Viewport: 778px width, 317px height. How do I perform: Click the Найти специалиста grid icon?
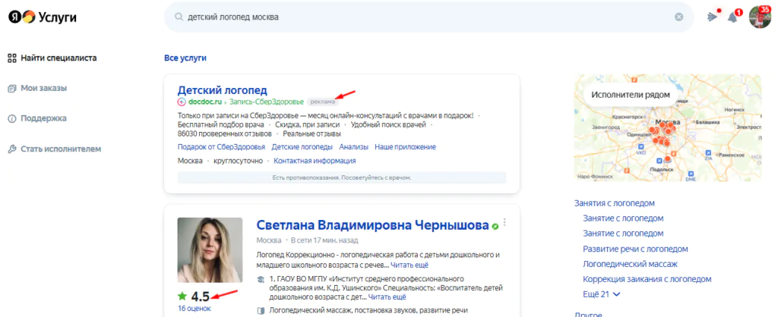tap(12, 58)
